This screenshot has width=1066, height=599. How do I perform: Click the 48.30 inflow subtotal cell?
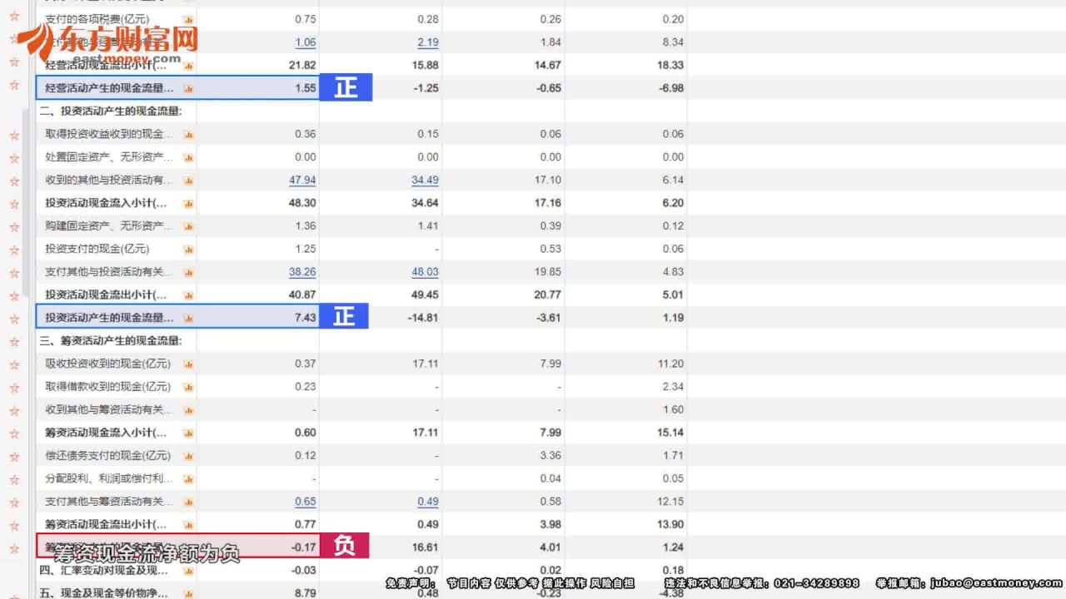pos(302,203)
